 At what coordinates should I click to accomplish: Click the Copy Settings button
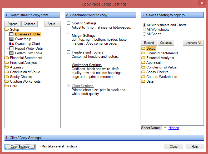pyautogui.click(x=20, y=147)
